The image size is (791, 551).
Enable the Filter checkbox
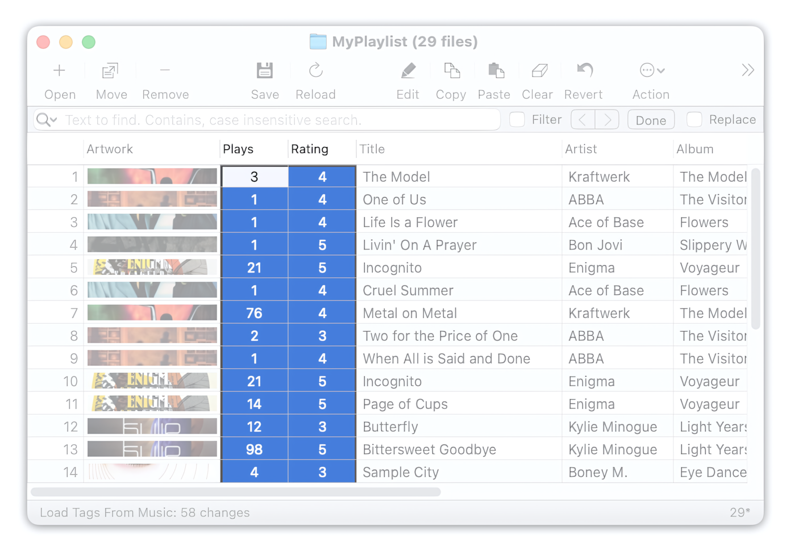click(517, 119)
